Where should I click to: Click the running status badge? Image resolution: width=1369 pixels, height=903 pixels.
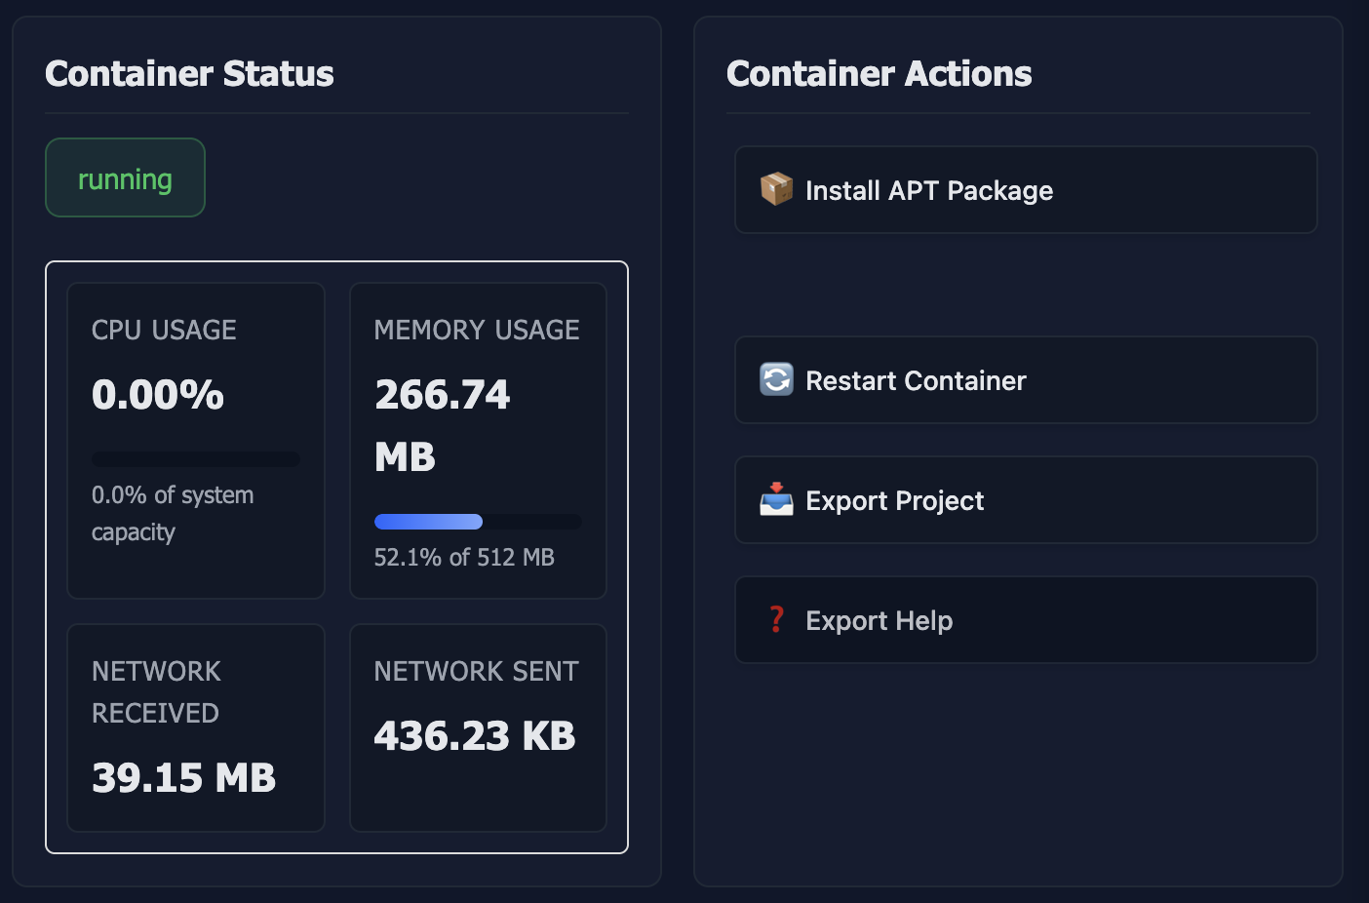pyautogui.click(x=125, y=177)
